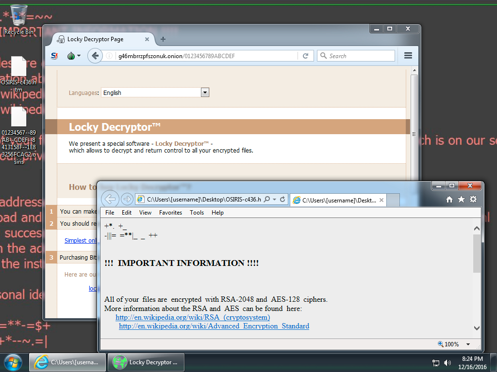Select the .osiris encrypted file on desktop

[19, 136]
